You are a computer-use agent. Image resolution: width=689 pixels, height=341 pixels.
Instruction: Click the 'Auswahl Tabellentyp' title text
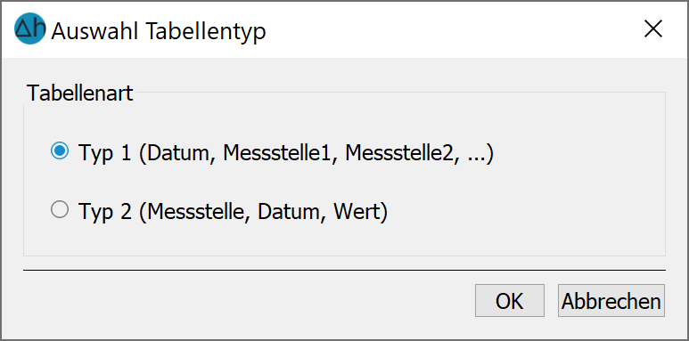[x=158, y=31]
